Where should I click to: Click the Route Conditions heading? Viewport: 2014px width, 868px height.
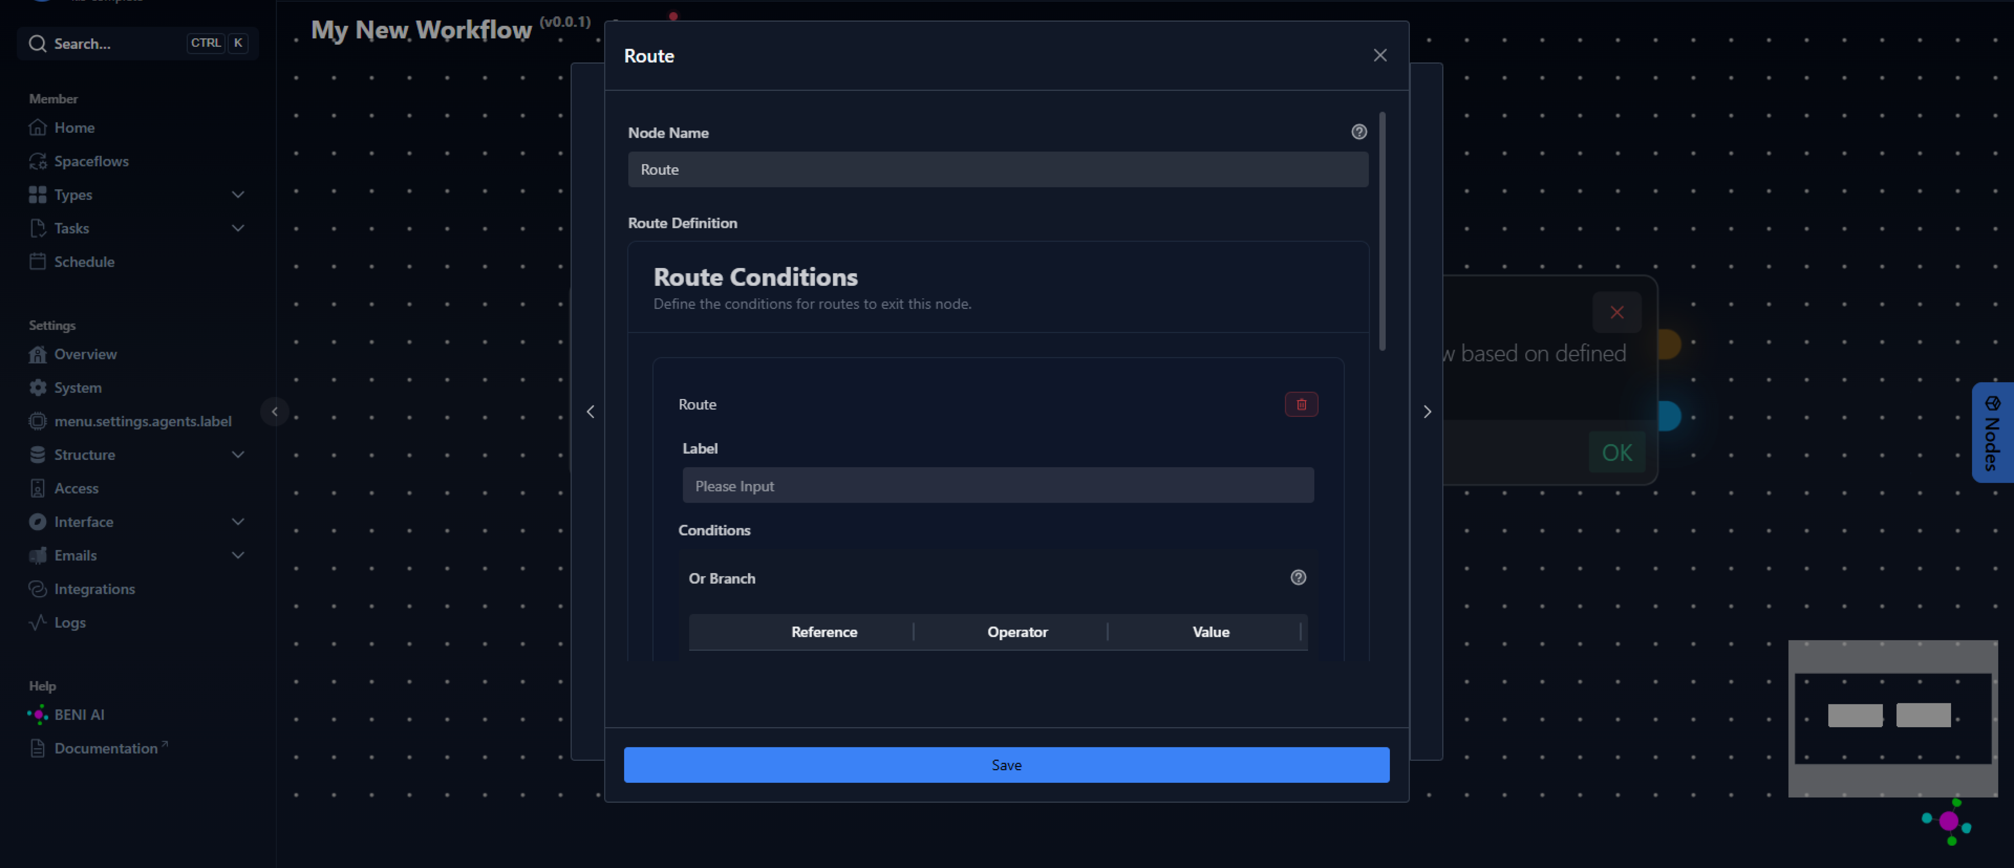coord(755,277)
